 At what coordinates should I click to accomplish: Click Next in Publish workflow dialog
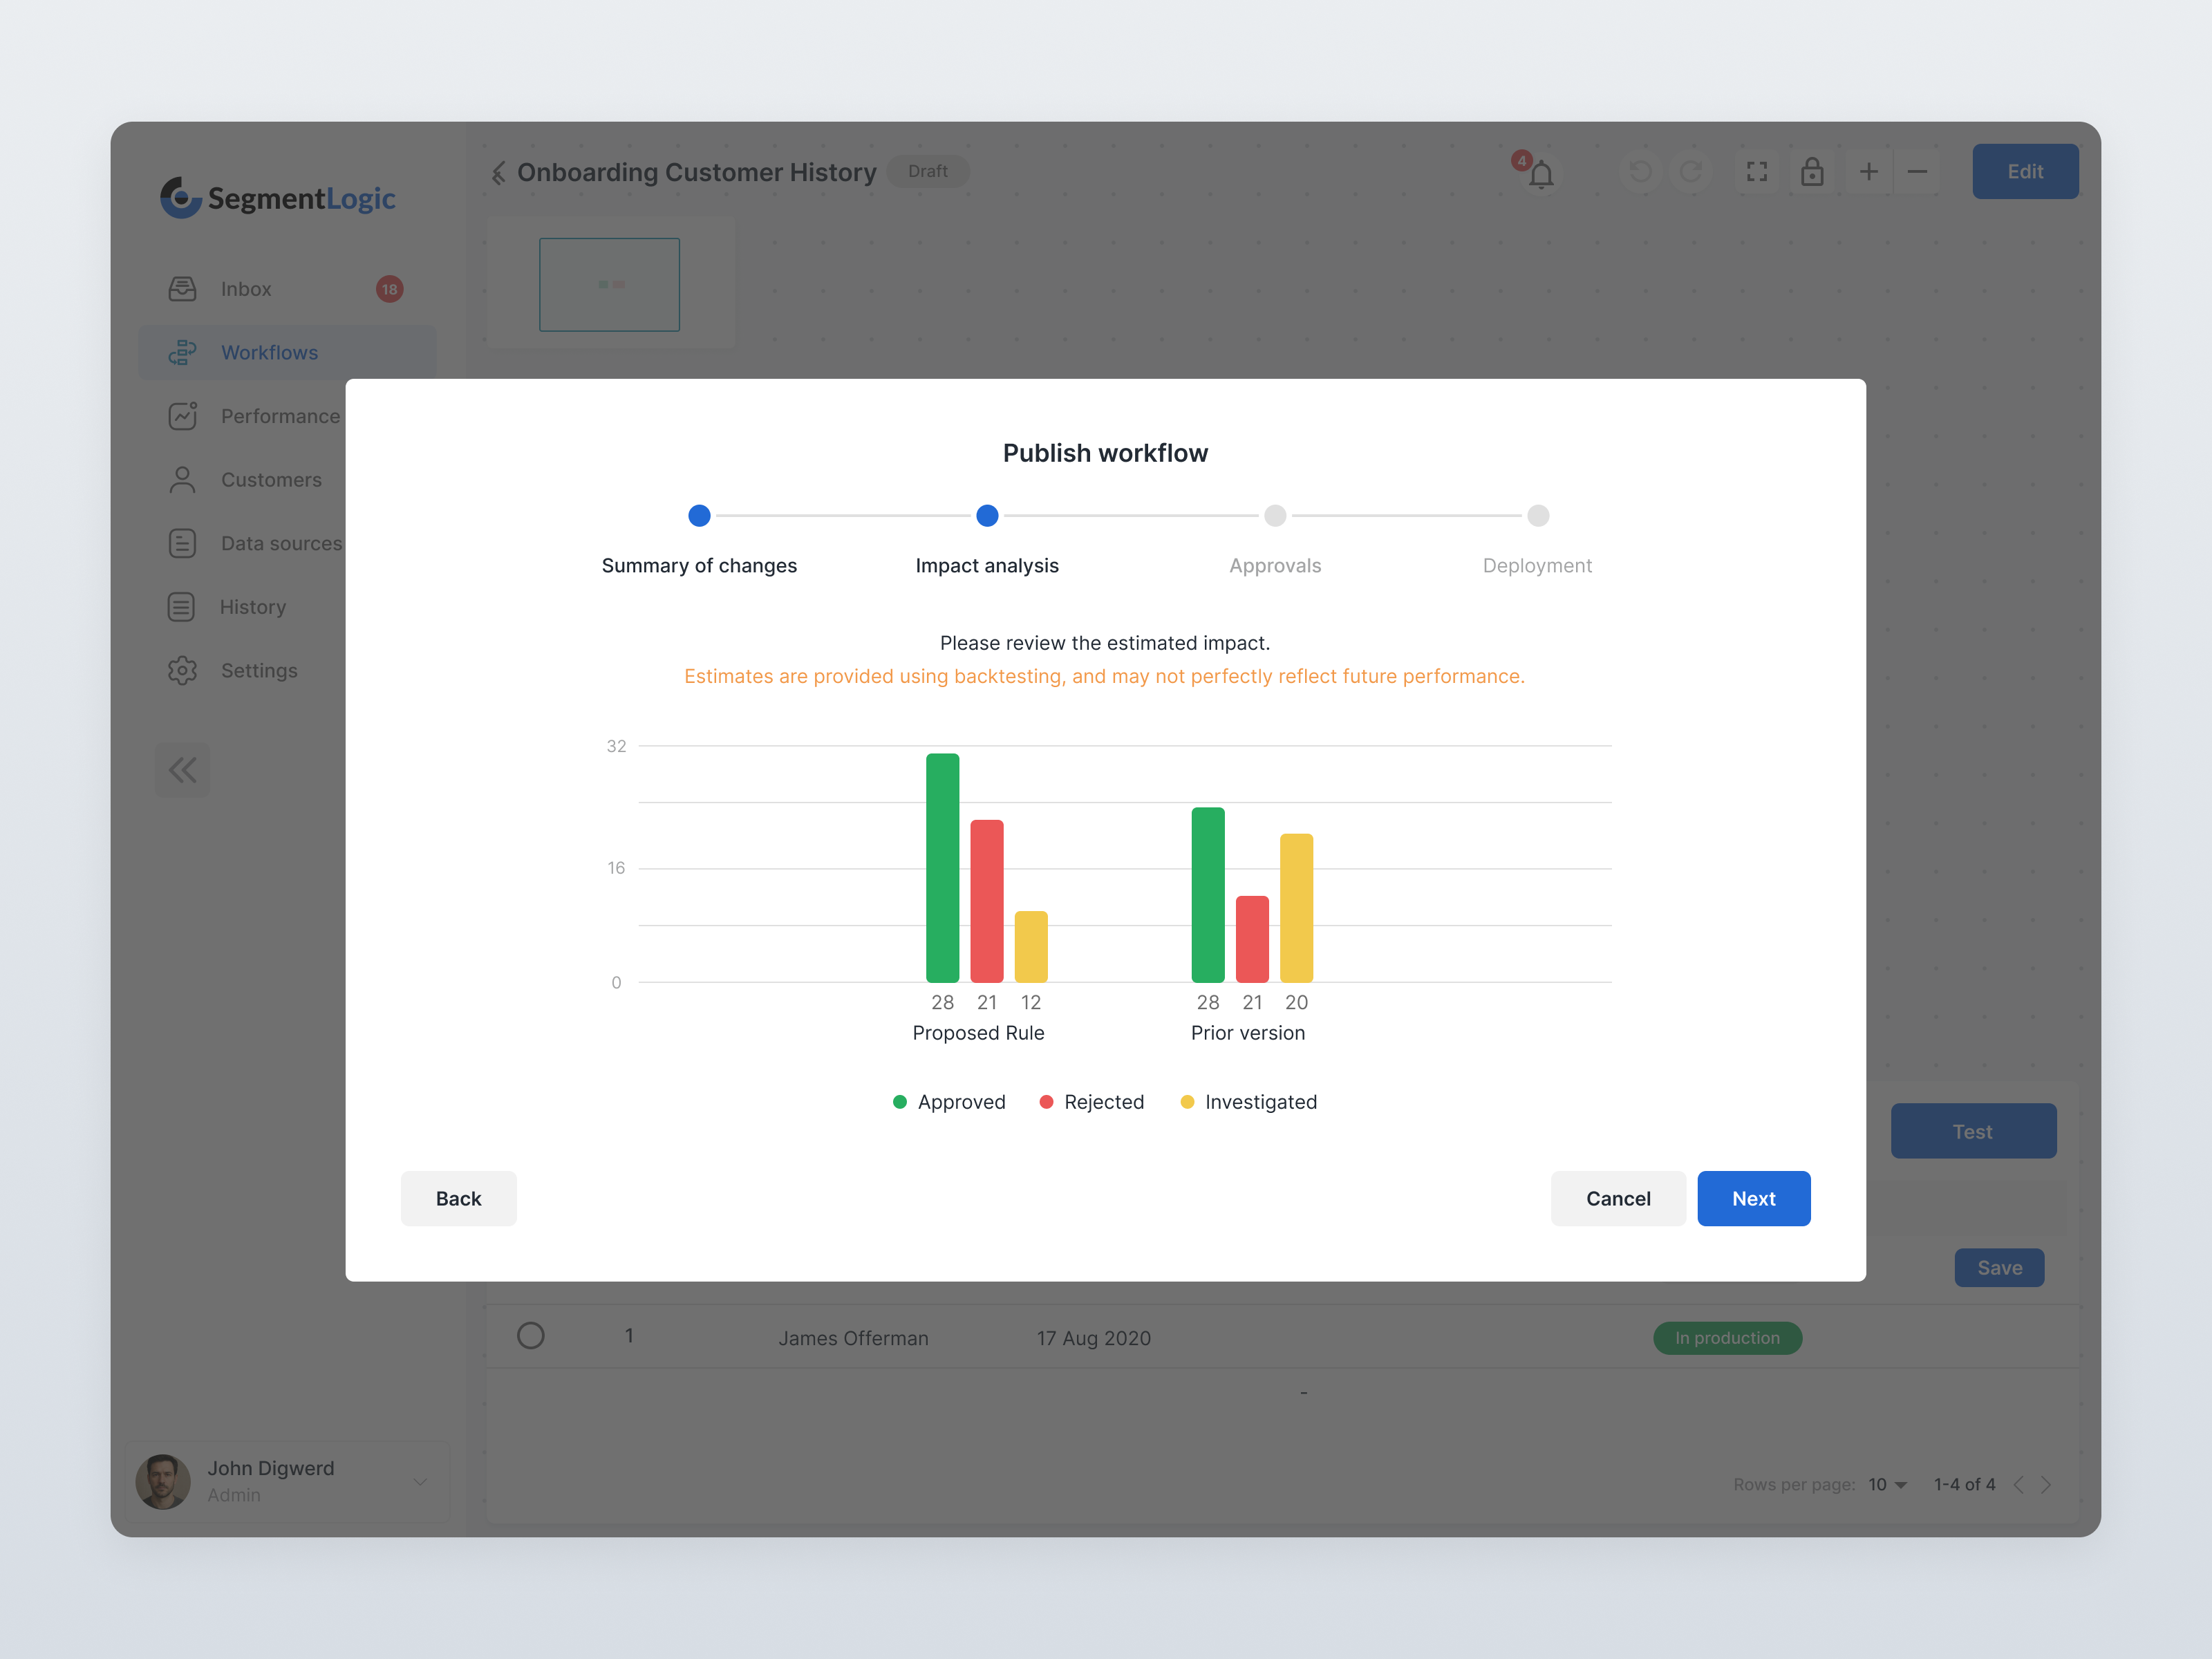(x=1753, y=1198)
